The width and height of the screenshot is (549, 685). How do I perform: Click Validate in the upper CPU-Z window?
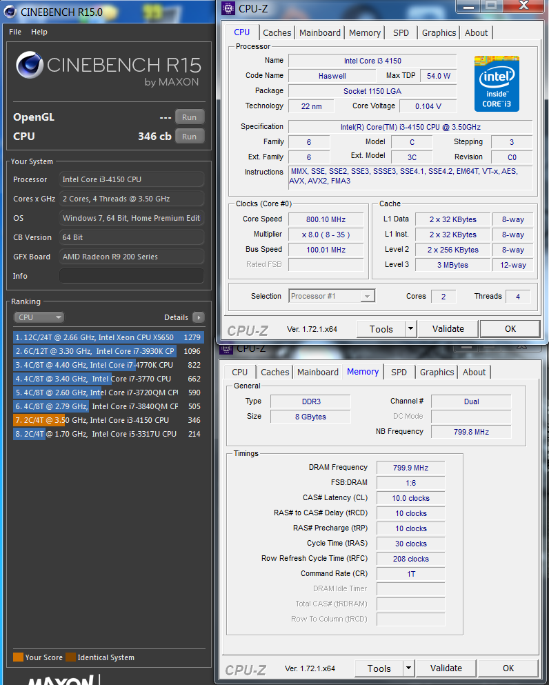coord(448,329)
